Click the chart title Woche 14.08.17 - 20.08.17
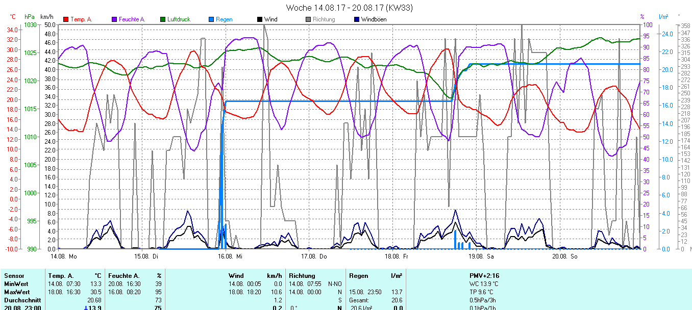 349,8
